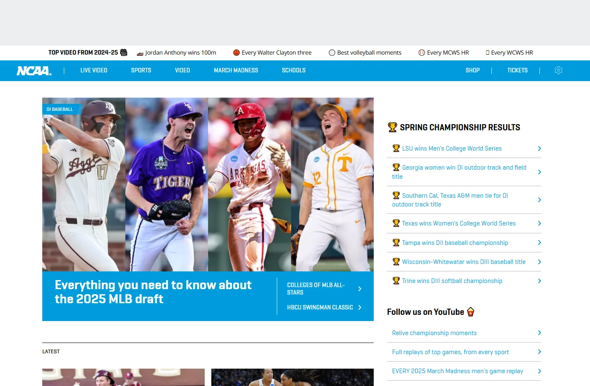This screenshot has height=386, width=590.
Task: Click the Follow us on YouTube heading
Action: point(426,312)
